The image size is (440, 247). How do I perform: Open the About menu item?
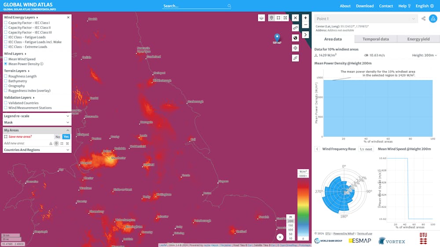point(345,6)
